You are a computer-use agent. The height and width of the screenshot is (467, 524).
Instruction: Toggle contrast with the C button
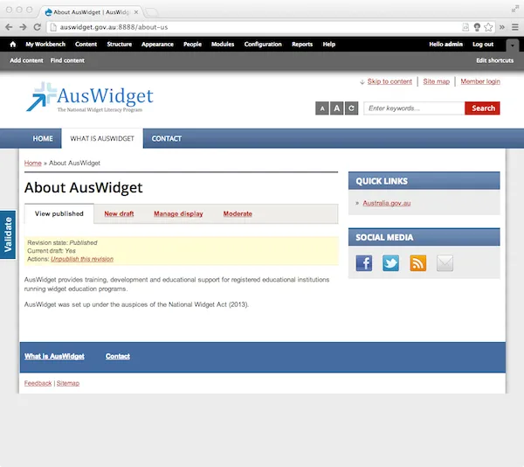(x=352, y=108)
